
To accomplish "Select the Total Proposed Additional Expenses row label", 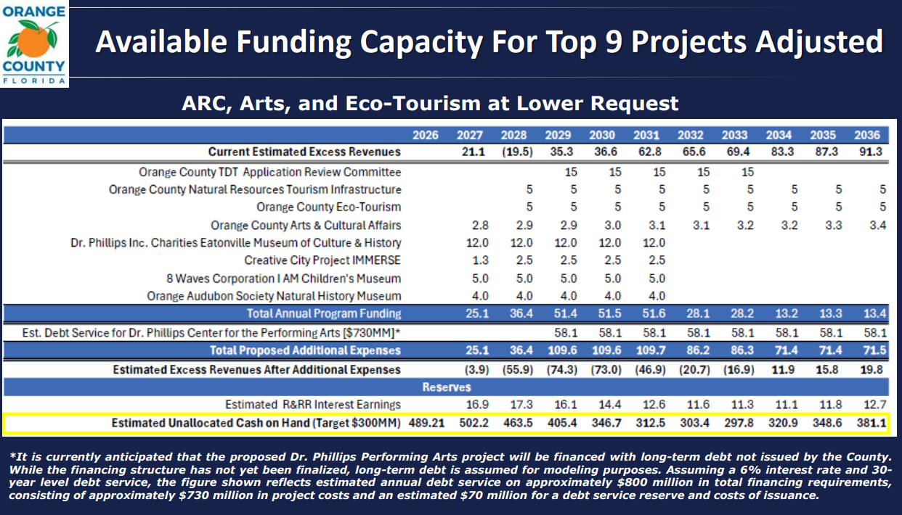I will (x=305, y=350).
